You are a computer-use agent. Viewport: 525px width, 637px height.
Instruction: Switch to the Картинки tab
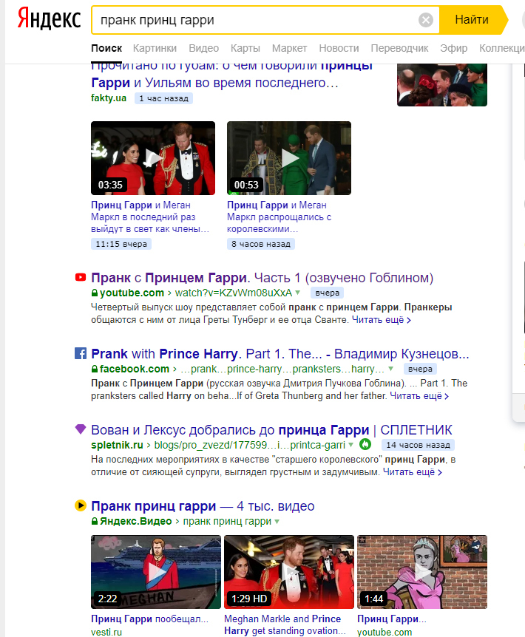(x=155, y=48)
